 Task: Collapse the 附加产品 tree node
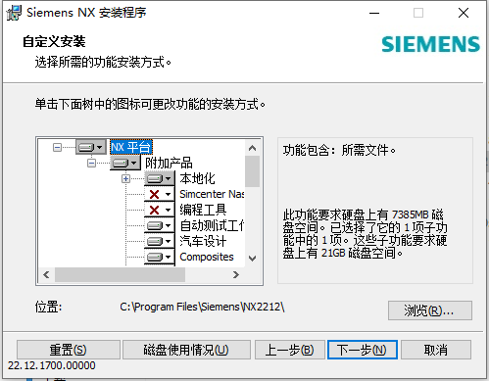[92, 163]
